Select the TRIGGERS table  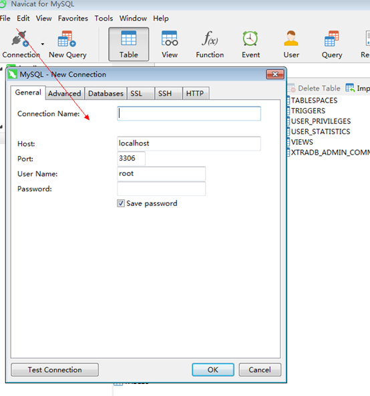pos(308,111)
